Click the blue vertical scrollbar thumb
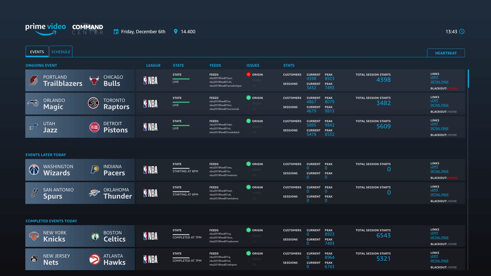491x276 pixels. 468,79
